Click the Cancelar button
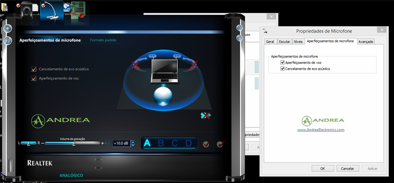Screen dimensions: 394x183 click(x=348, y=168)
